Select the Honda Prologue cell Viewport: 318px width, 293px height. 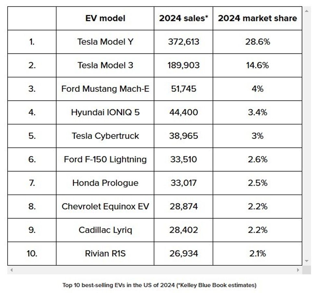point(105,183)
